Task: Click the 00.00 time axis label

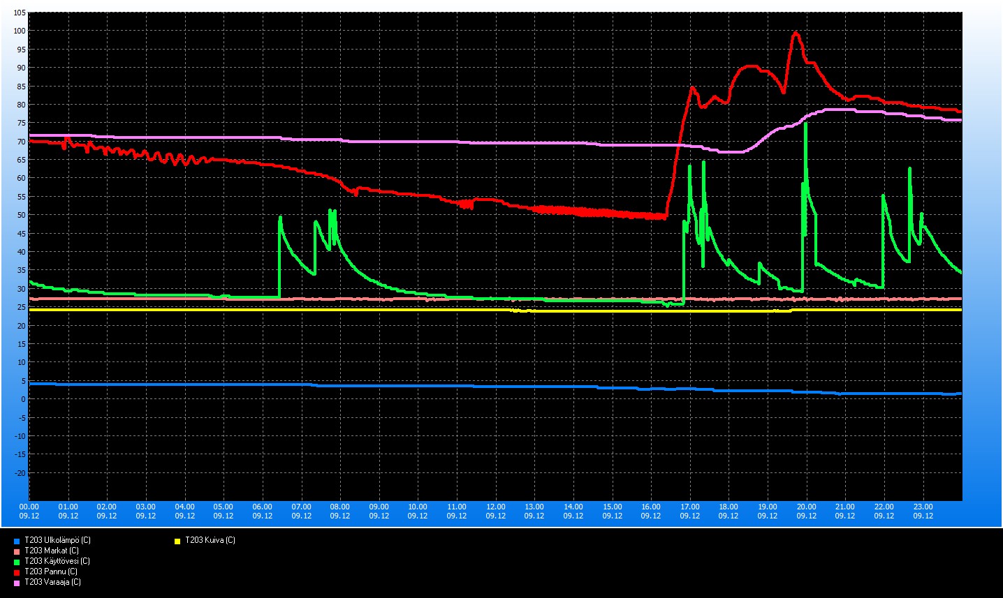Action: (29, 507)
